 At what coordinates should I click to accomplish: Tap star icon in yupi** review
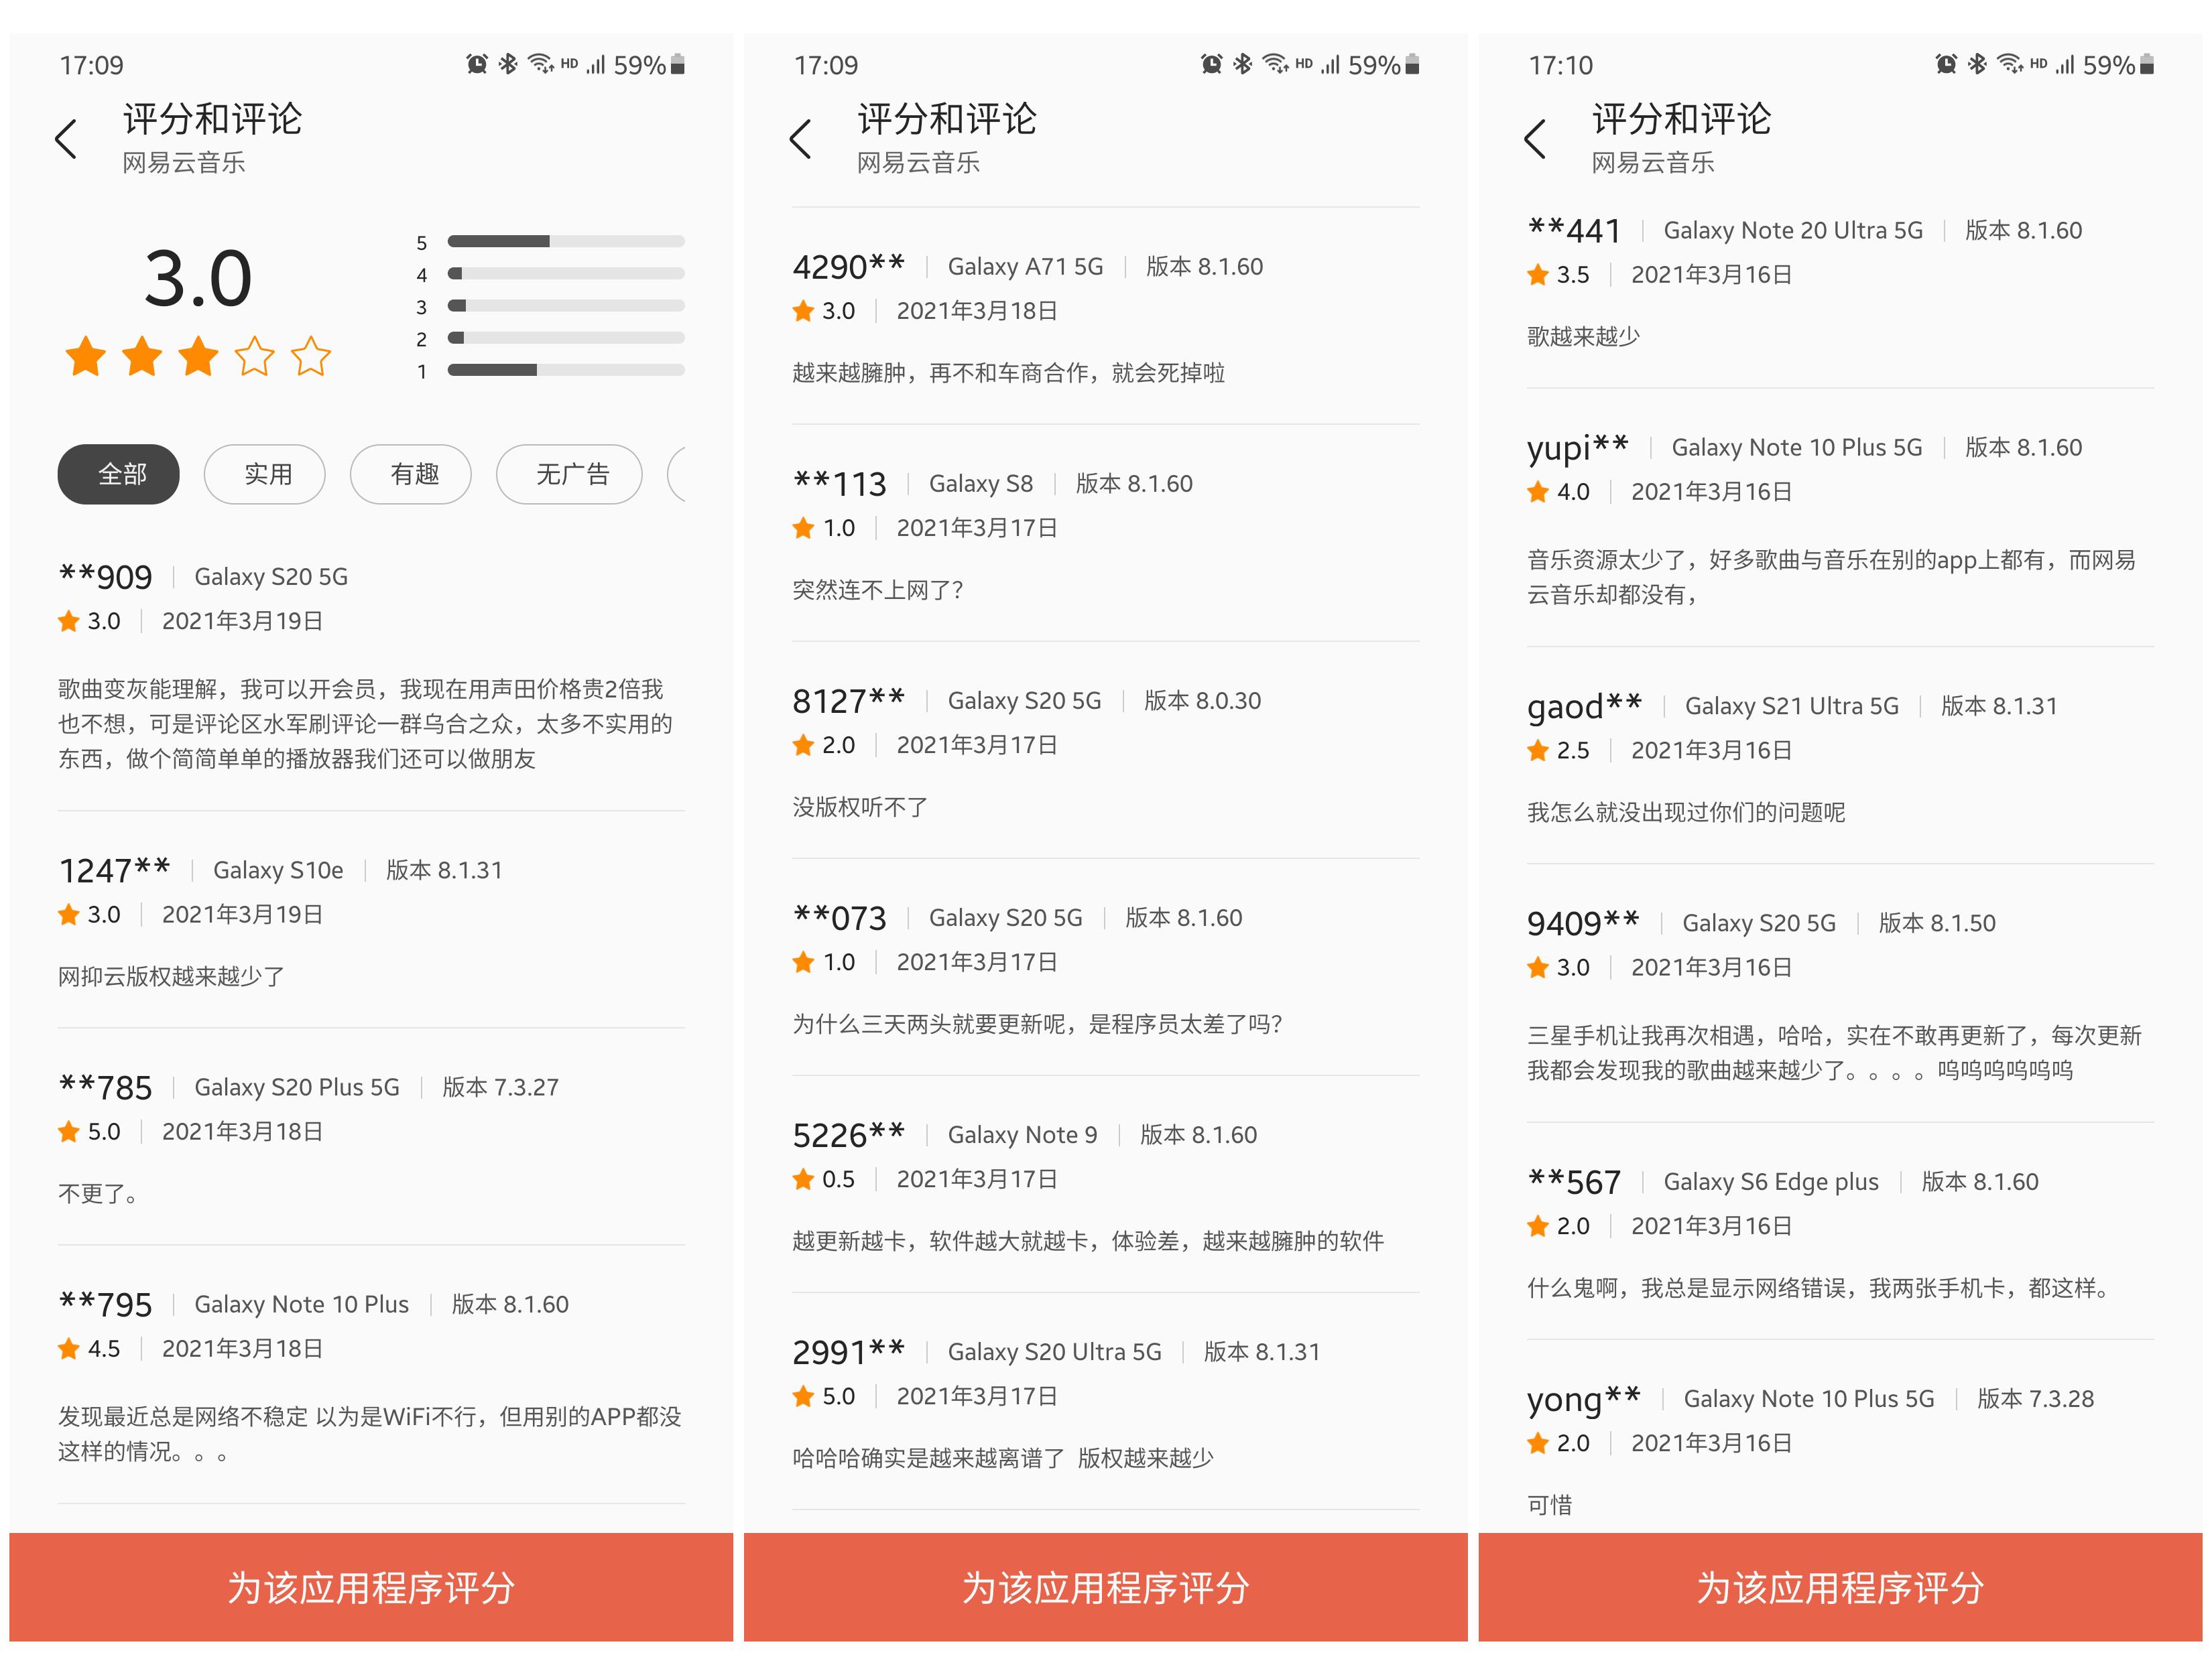(x=1538, y=492)
